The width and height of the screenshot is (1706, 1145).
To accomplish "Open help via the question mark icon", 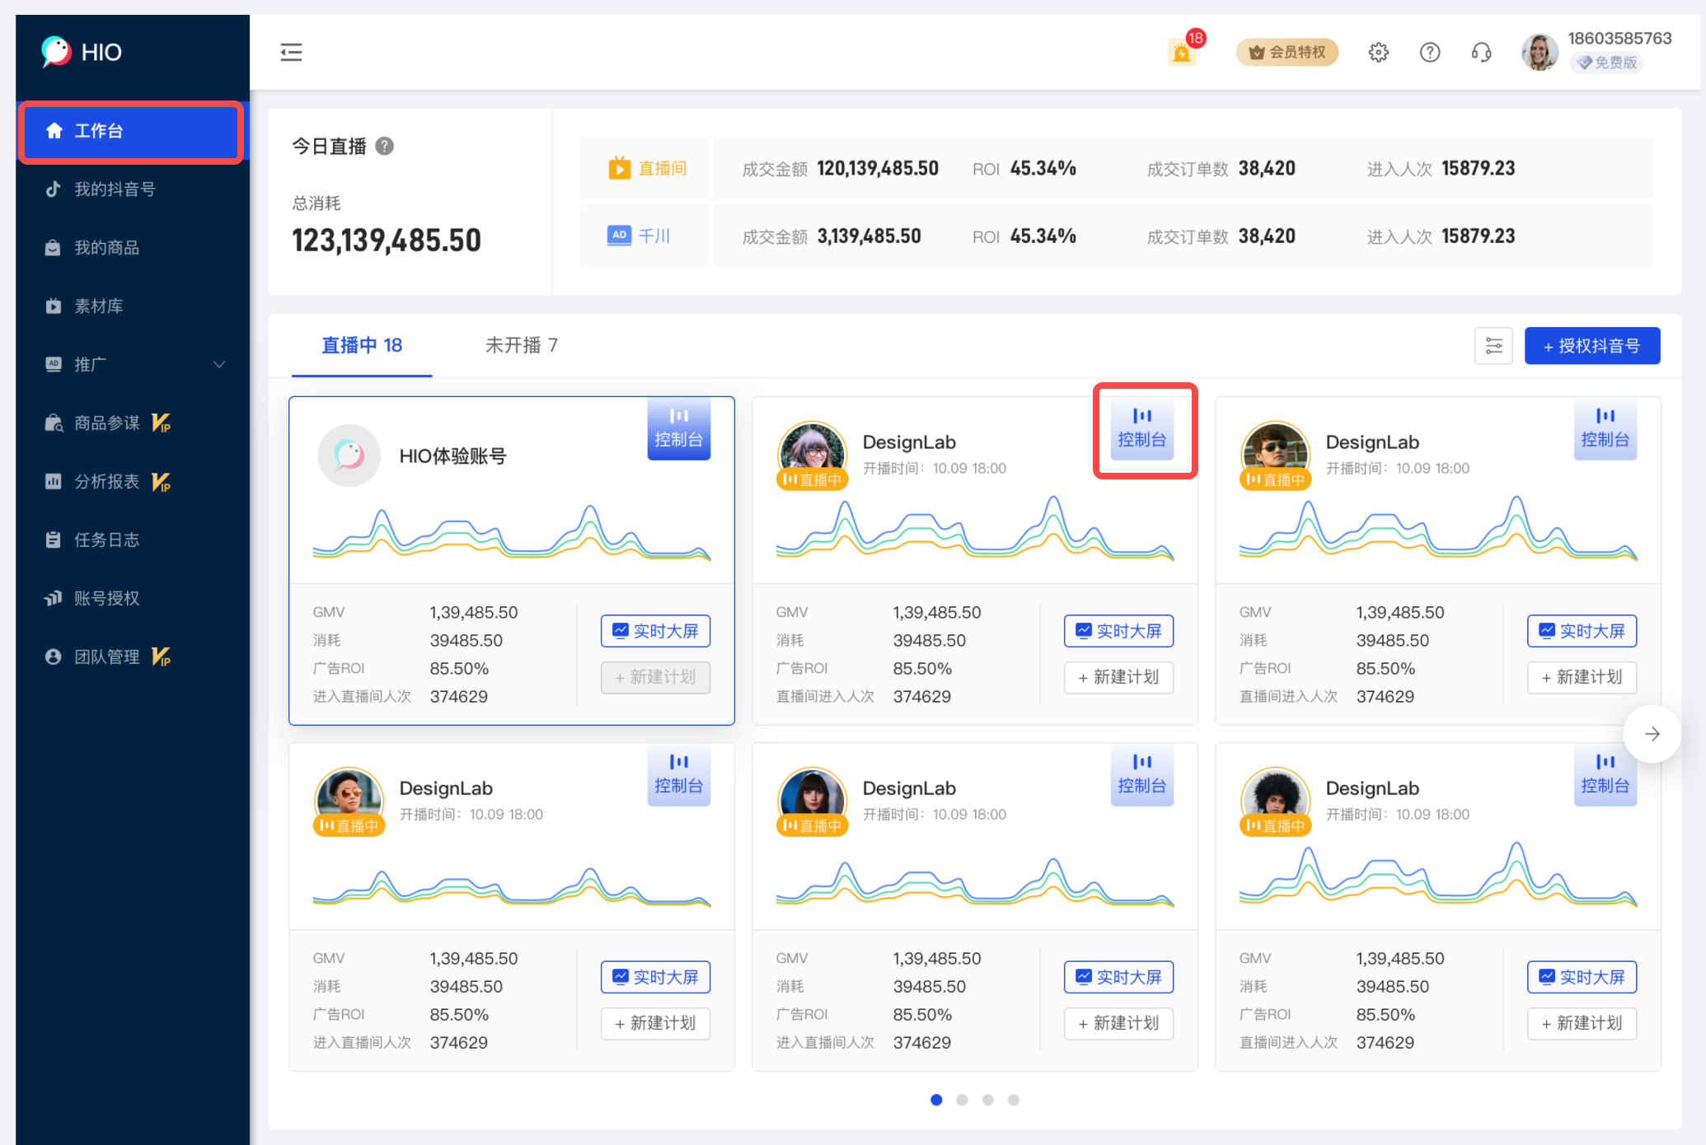I will pos(1429,52).
